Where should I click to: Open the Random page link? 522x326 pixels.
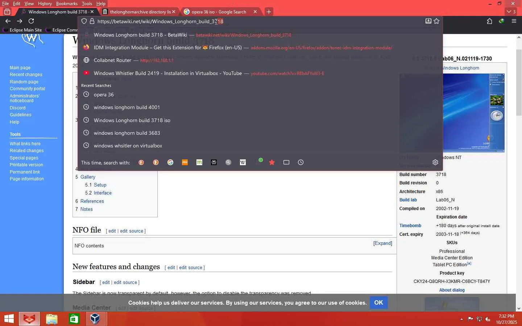(24, 82)
